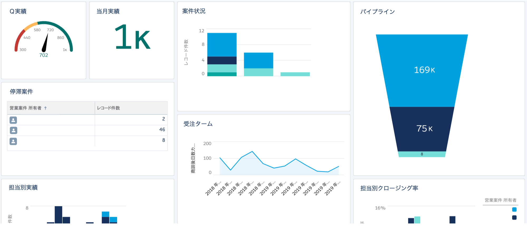Viewport: 527px width, 227px height.
Task: Click the teal funnel segment labeled 8
Action: pyautogui.click(x=422, y=154)
